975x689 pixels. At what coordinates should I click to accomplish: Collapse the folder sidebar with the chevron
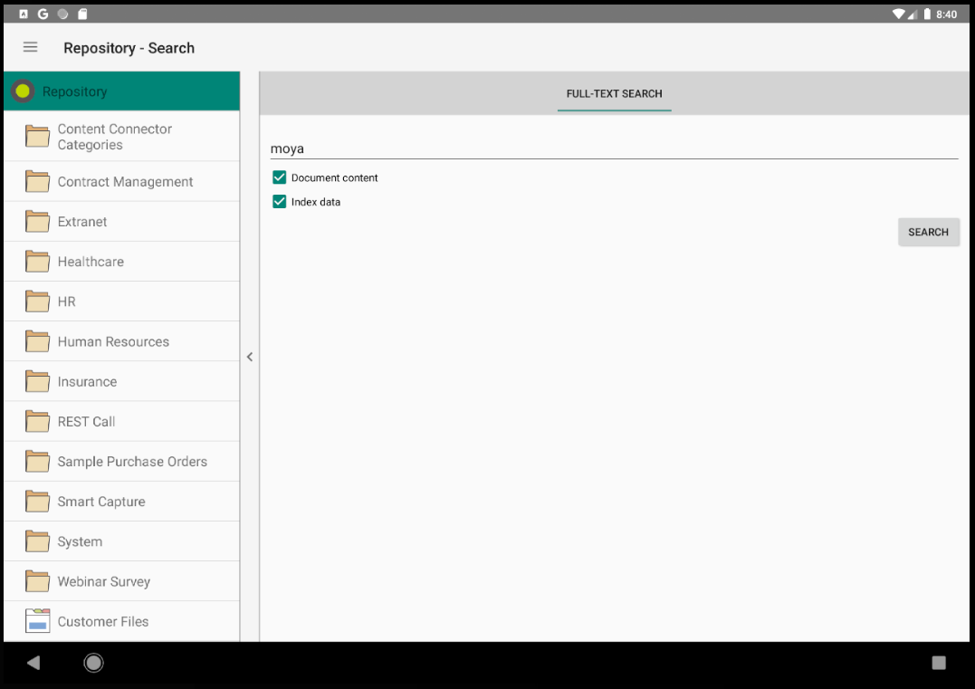coord(250,357)
